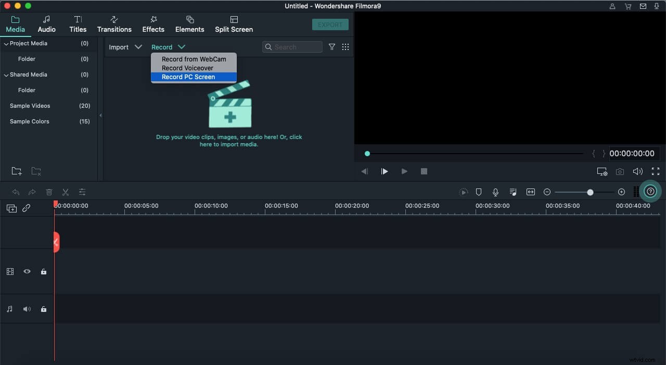Click the undo arrow icon
The height and width of the screenshot is (365, 666).
pos(16,192)
